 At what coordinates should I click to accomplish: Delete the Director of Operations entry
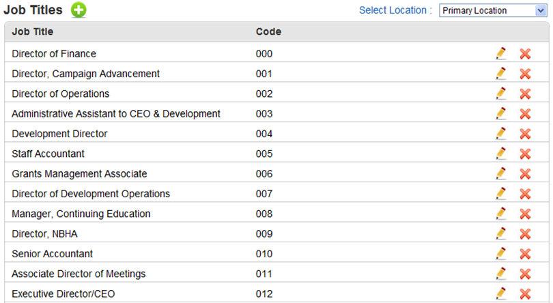tap(525, 93)
